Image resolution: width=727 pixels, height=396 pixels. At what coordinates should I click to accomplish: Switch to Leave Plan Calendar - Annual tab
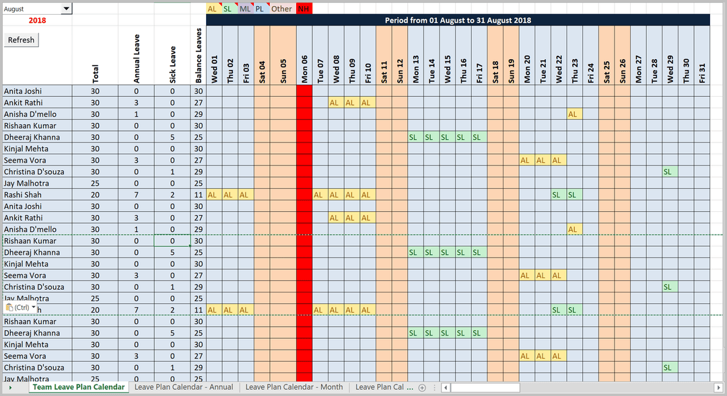(x=184, y=387)
